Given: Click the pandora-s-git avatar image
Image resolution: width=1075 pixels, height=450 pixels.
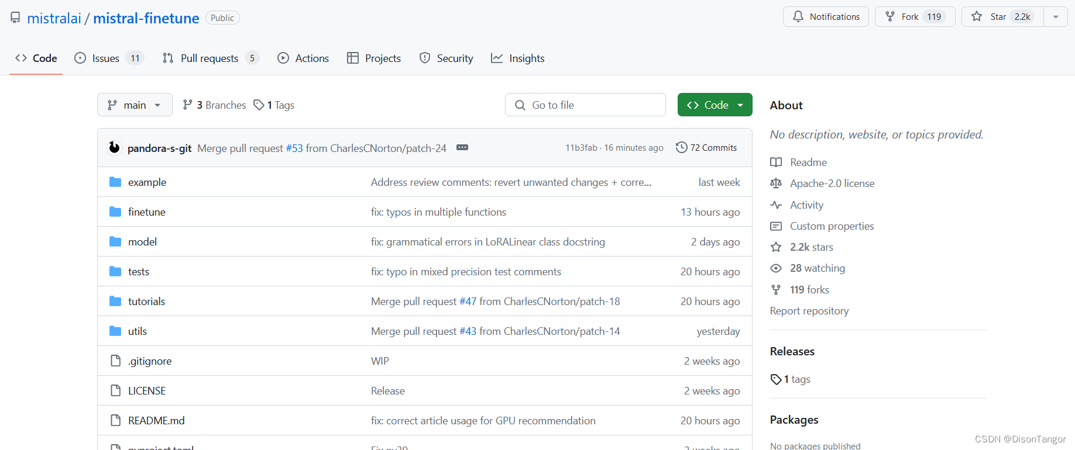Looking at the screenshot, I should [x=114, y=148].
